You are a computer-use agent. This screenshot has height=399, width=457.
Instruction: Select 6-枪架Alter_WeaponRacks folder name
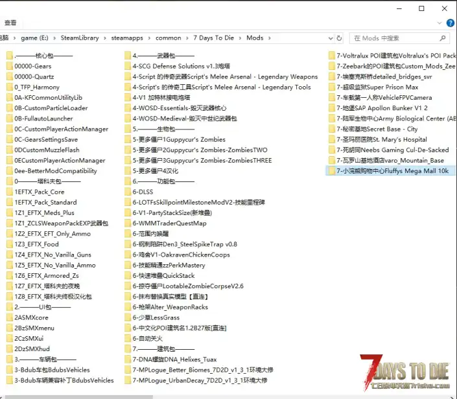pos(170,307)
